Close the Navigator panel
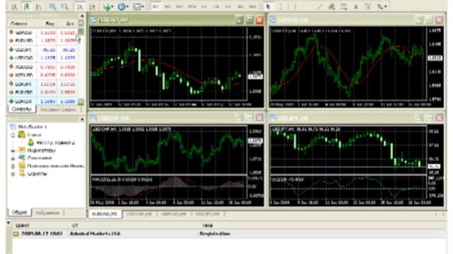This screenshot has width=453, height=254. tap(82, 119)
